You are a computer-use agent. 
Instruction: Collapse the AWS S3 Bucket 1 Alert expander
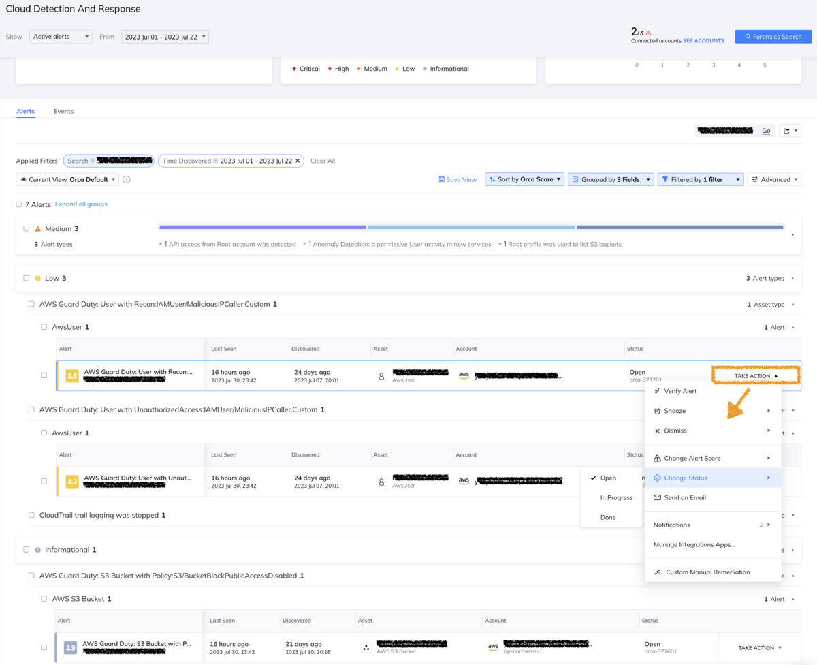(792, 600)
